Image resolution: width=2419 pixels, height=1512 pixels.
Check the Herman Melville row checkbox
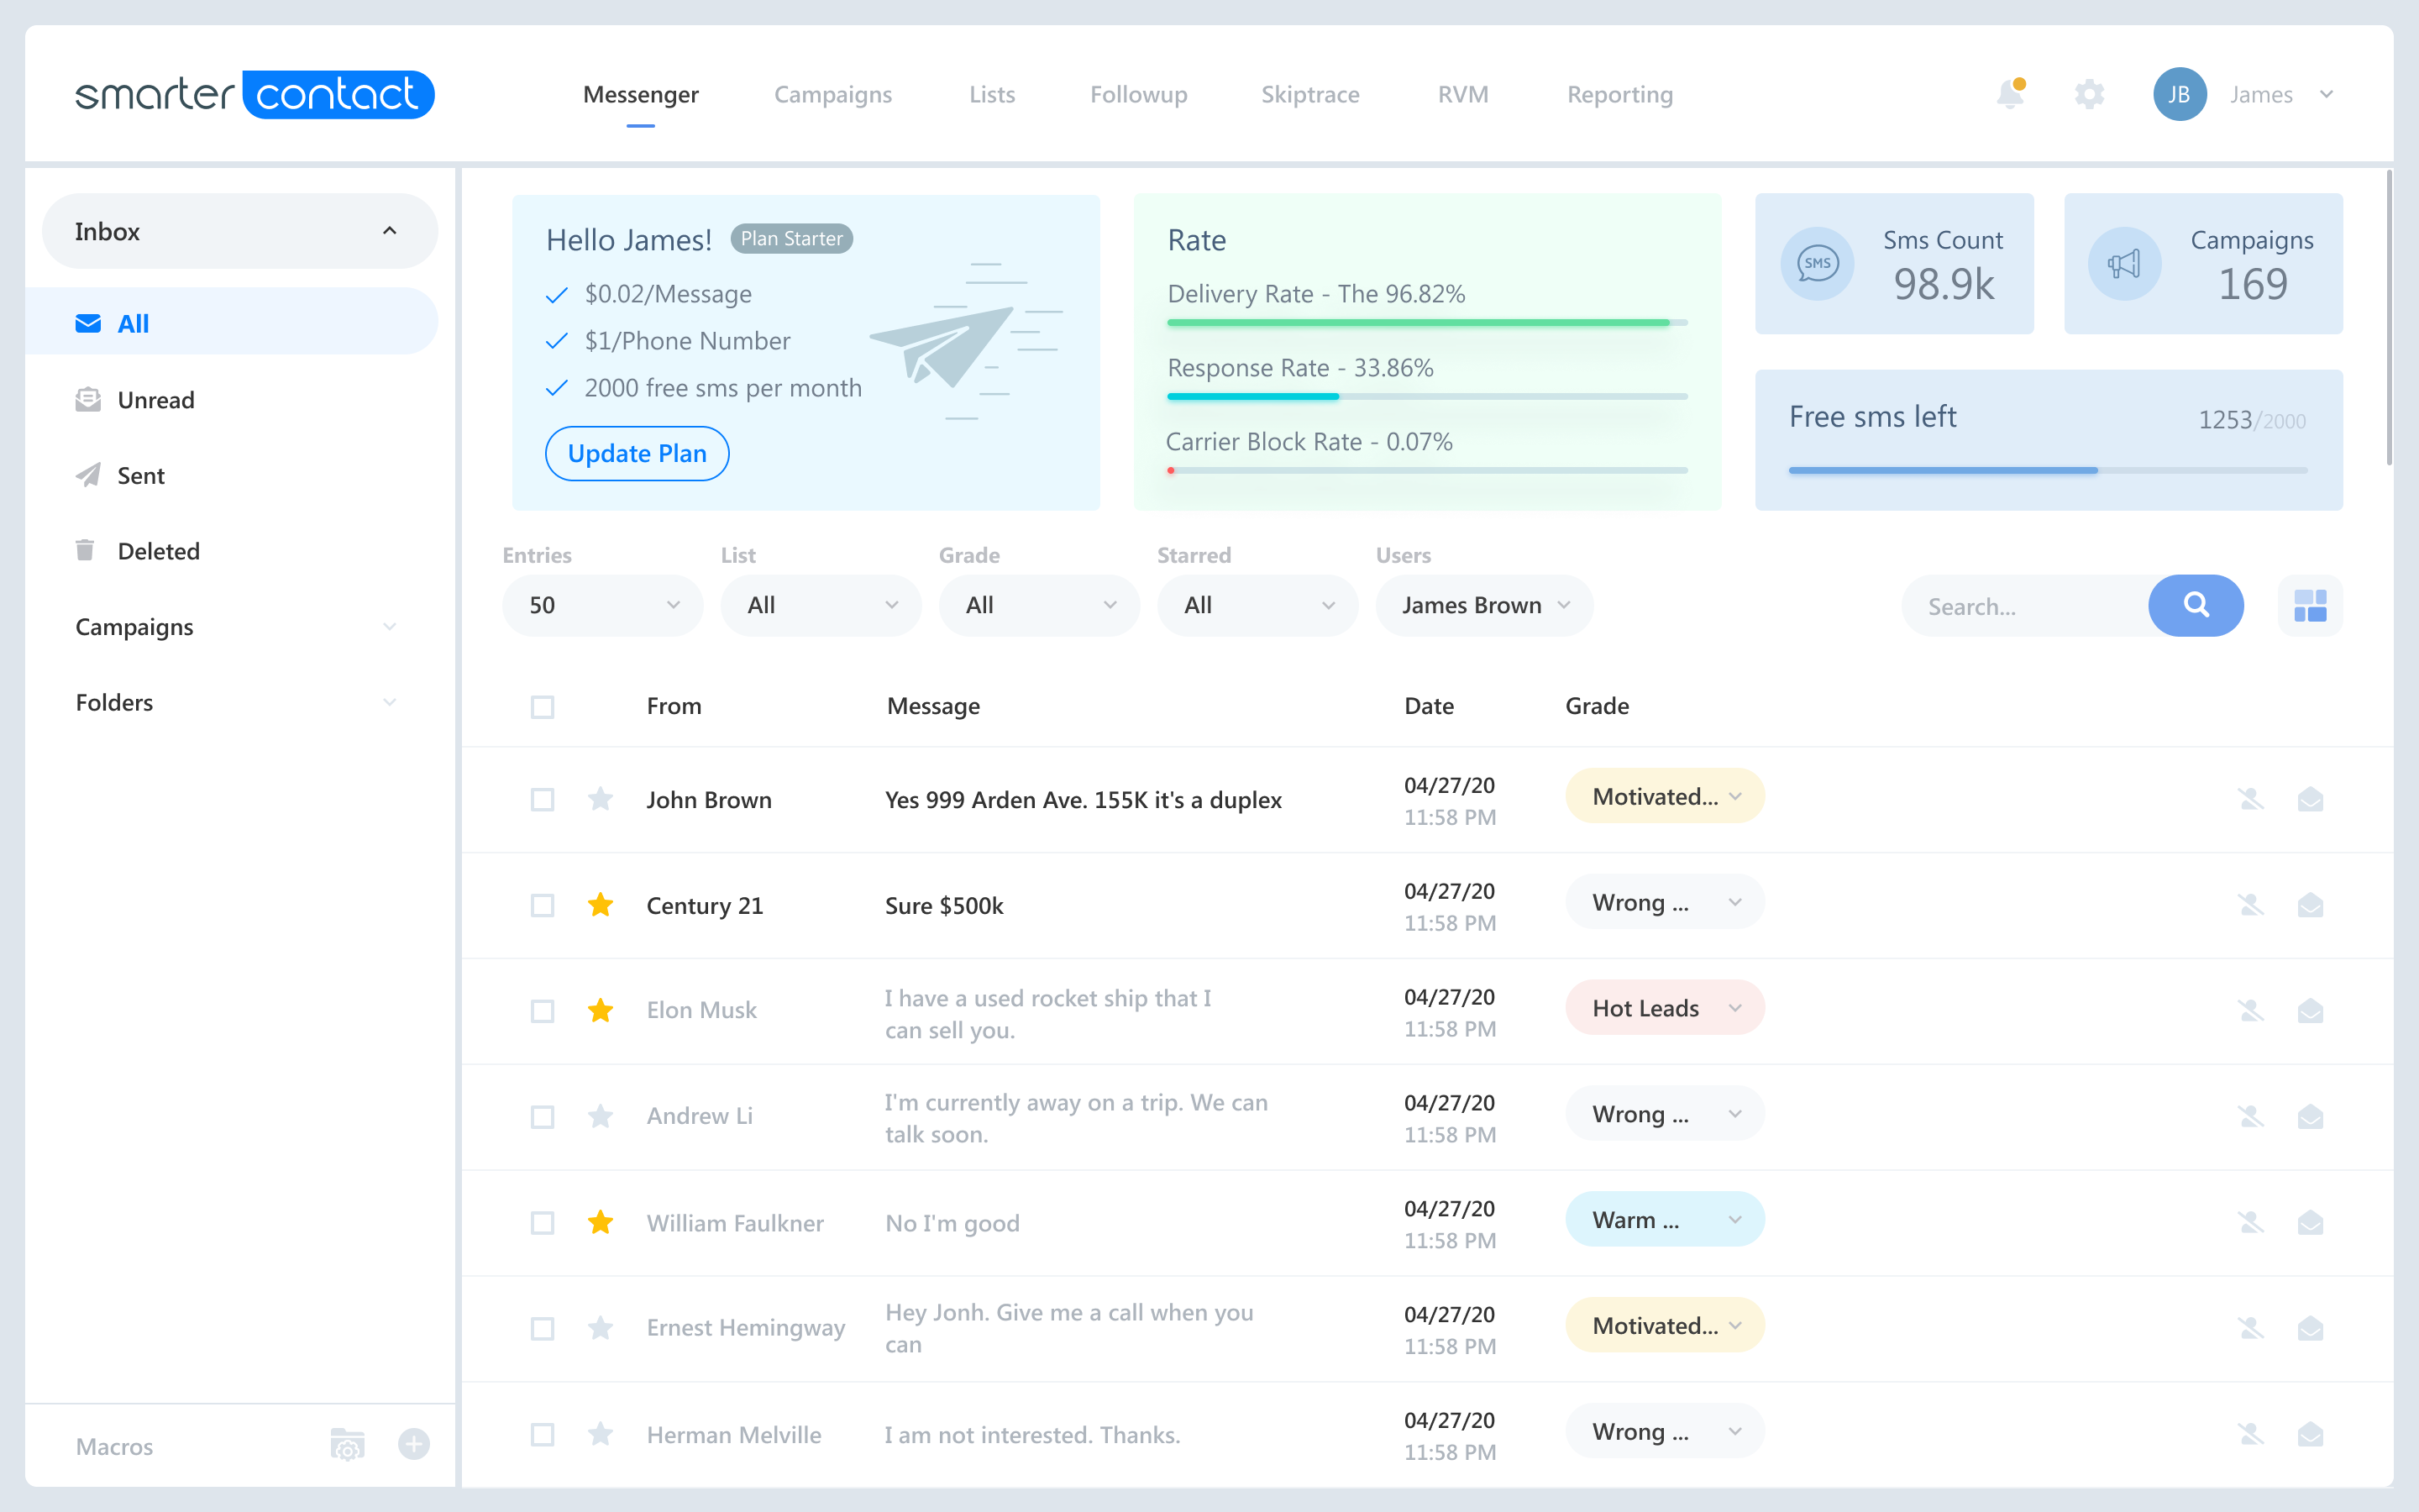click(x=542, y=1434)
